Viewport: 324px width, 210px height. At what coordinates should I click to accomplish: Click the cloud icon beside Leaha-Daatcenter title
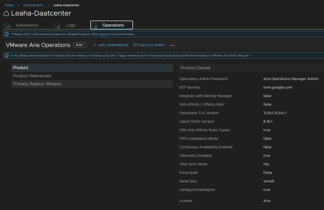click(x=6, y=14)
